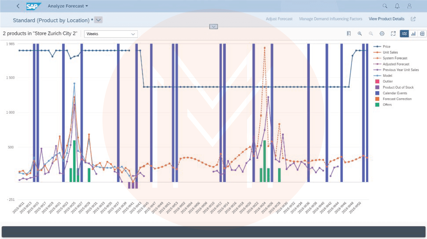Switch to table view
This screenshot has height=239, width=427.
point(422,34)
